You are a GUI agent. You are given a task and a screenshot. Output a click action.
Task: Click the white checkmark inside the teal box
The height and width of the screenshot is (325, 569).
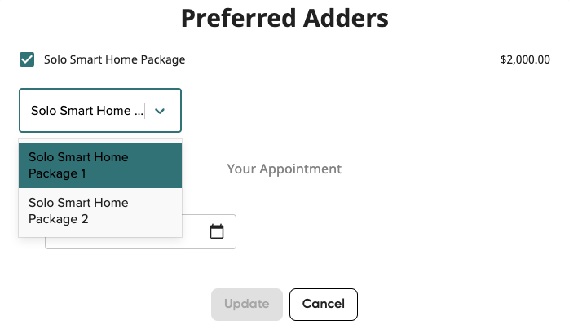click(x=27, y=59)
